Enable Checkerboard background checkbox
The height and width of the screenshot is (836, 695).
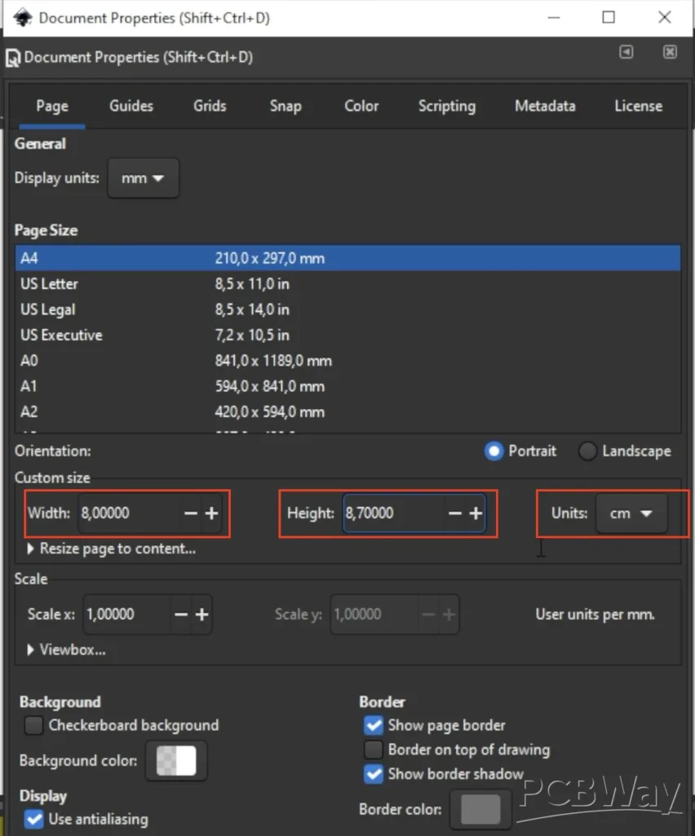coord(33,725)
